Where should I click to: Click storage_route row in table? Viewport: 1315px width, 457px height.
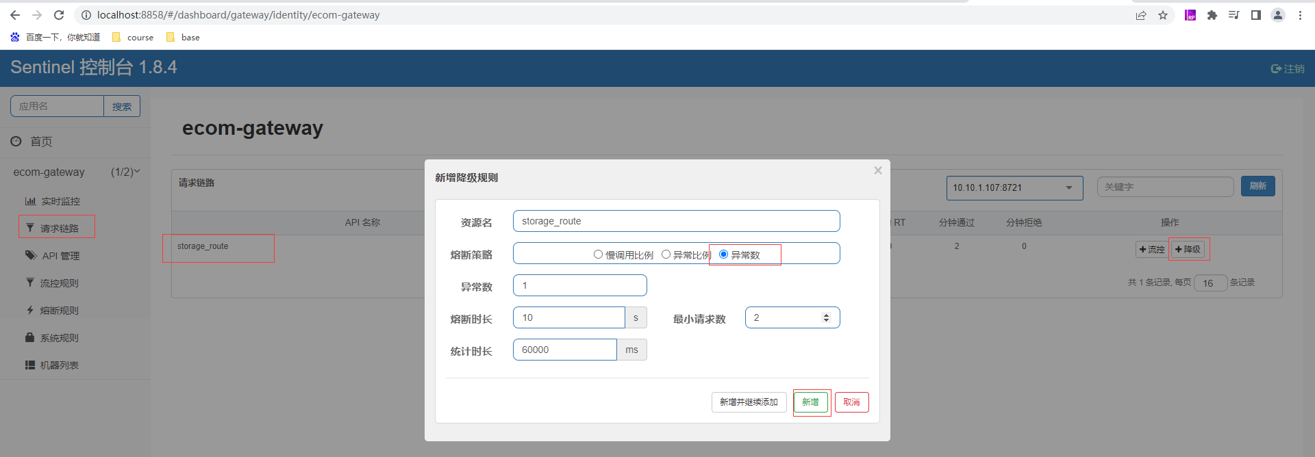[203, 246]
